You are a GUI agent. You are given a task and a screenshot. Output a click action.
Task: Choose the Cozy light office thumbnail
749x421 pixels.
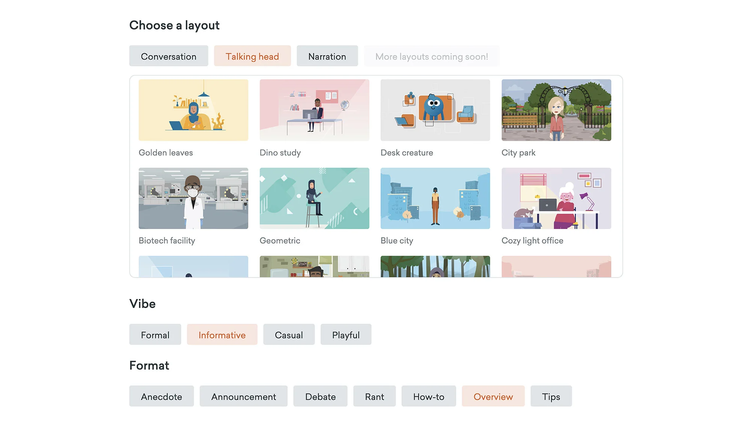pos(556,198)
